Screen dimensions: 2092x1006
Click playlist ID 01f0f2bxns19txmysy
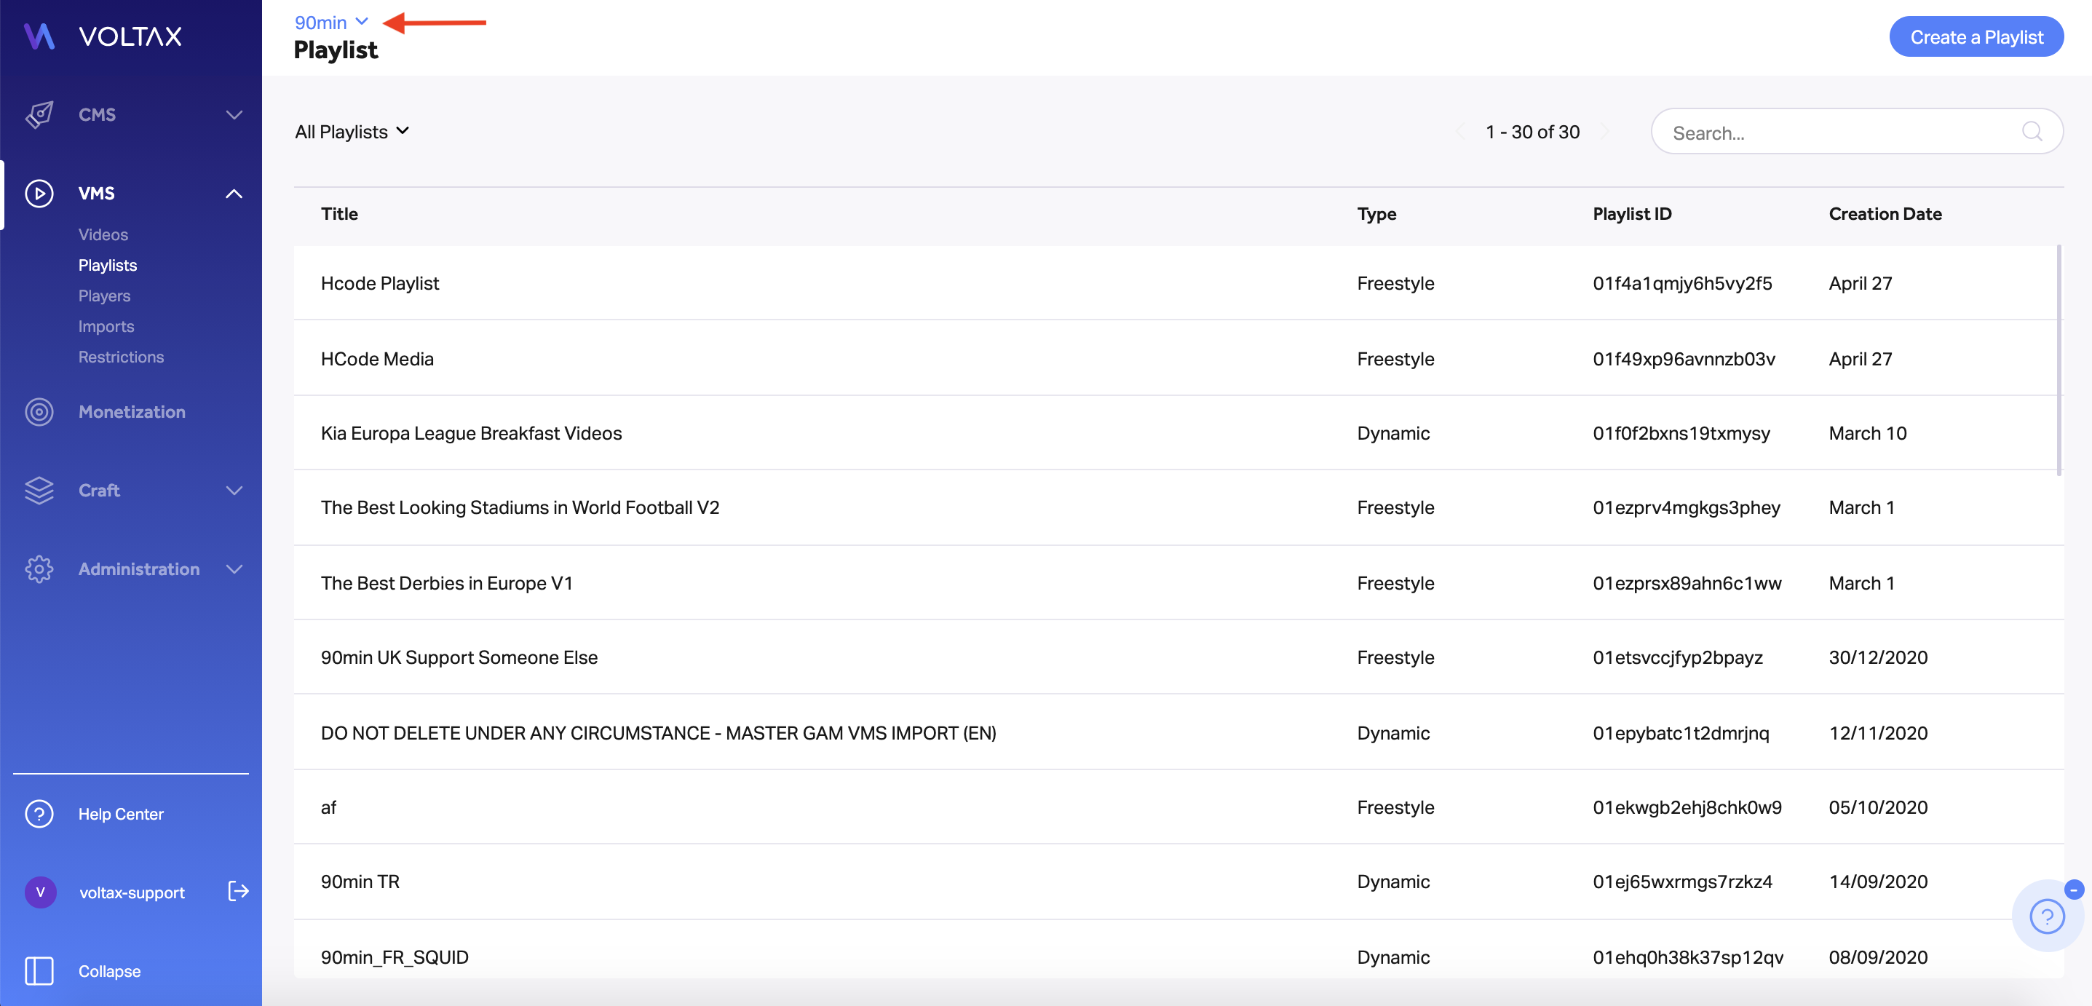1681,433
